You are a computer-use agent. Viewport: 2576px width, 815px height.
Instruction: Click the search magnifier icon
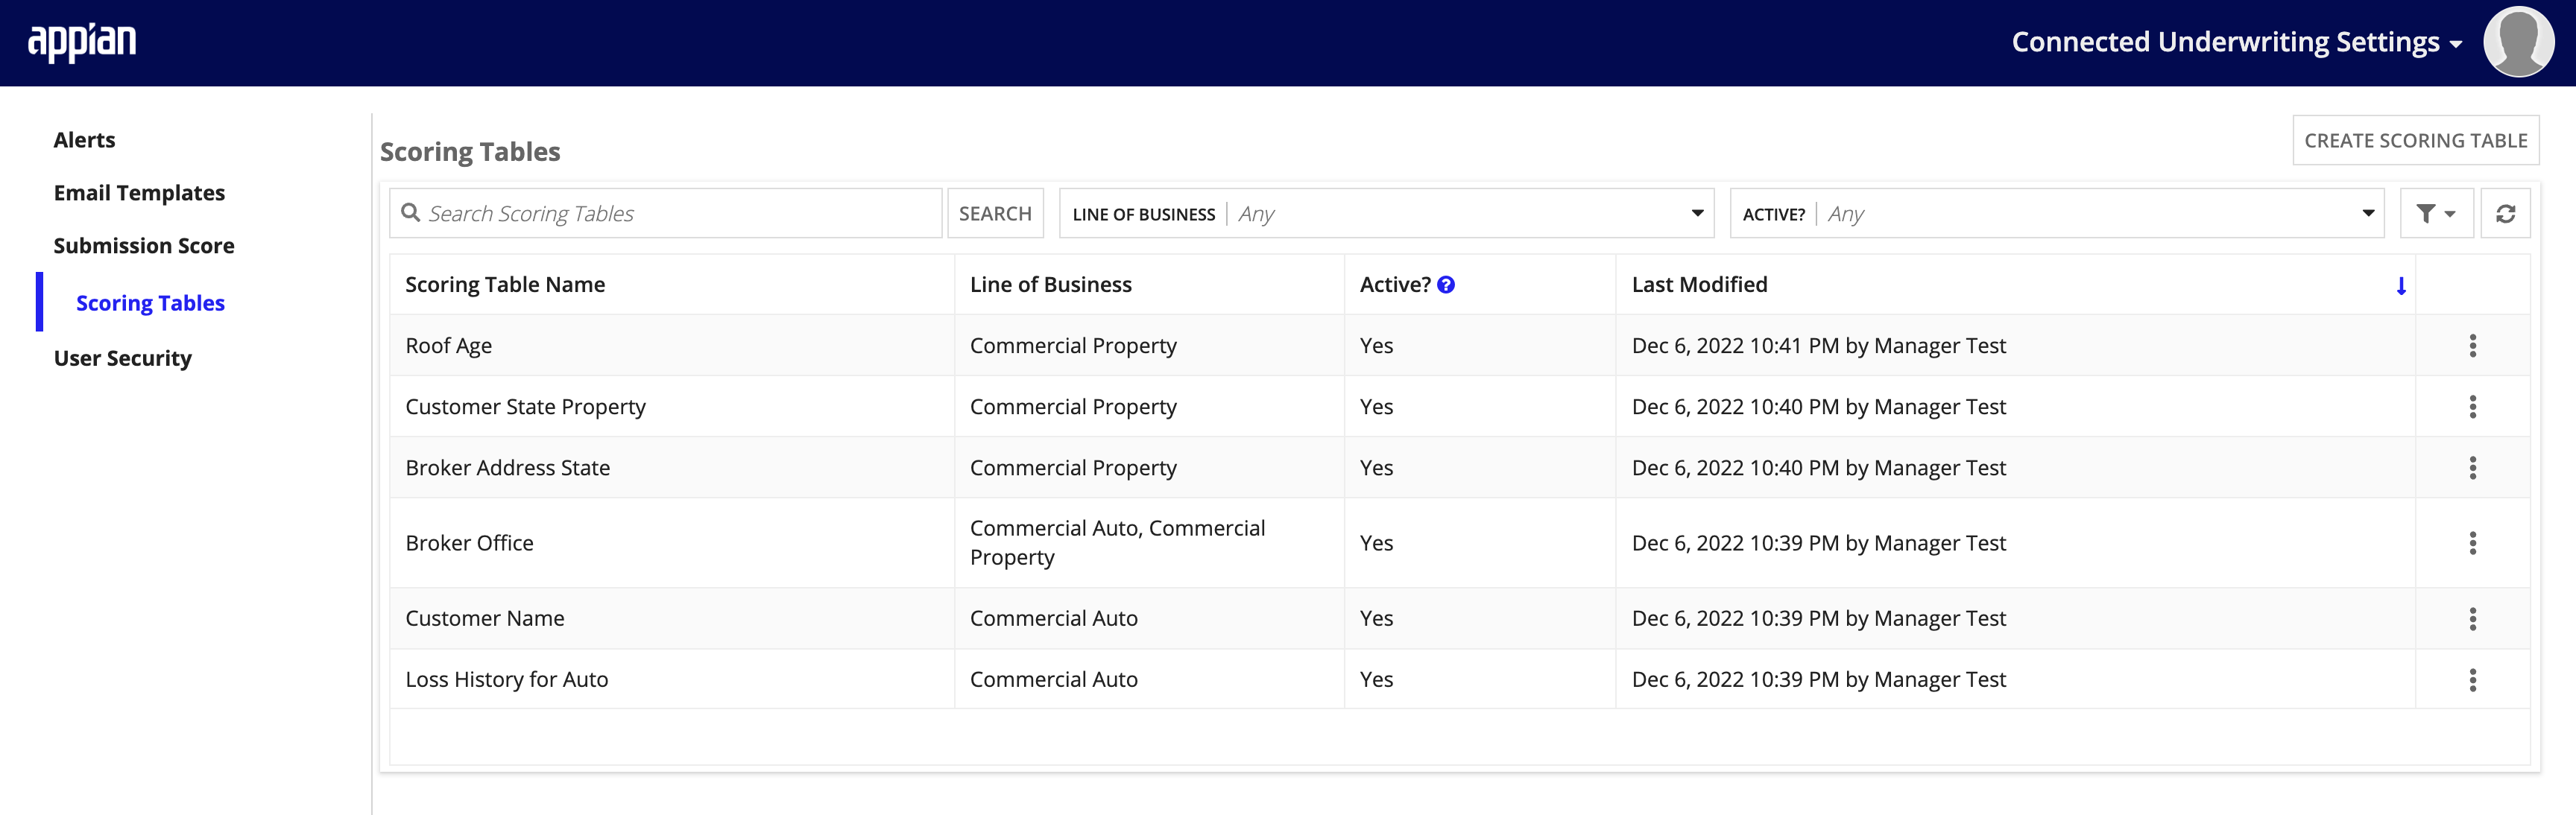click(410, 213)
